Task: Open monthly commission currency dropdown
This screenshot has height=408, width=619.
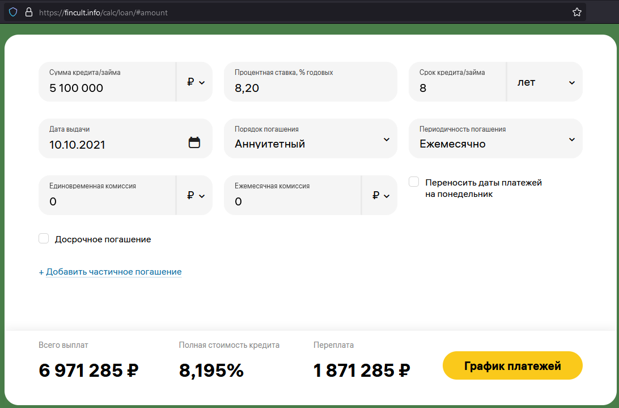Action: point(380,195)
